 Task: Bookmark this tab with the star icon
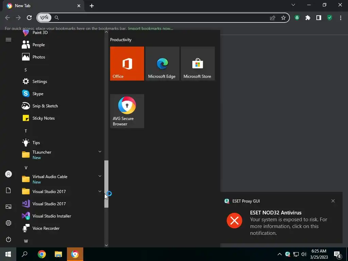[x=283, y=18]
